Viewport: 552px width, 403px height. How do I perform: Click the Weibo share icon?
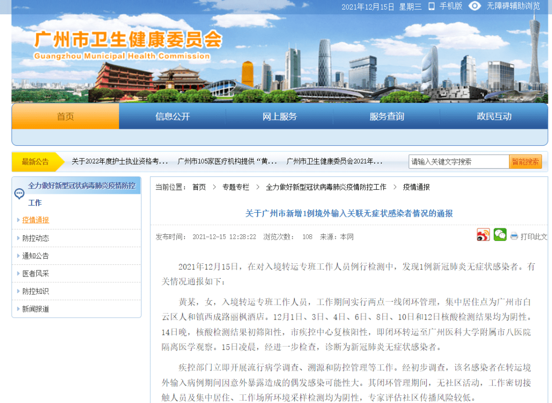(483, 235)
